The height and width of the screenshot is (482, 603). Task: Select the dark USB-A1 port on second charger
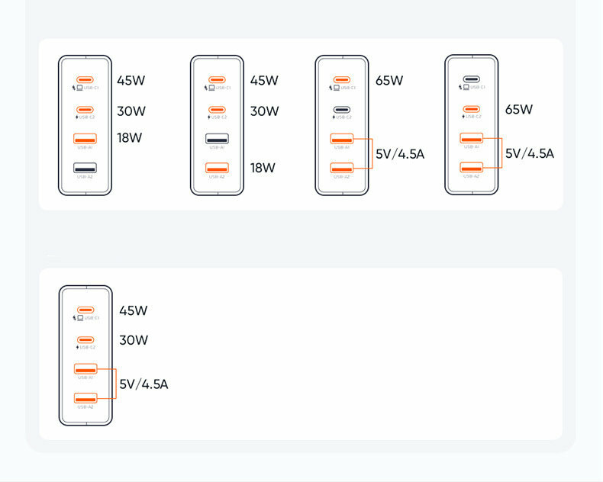click(217, 139)
